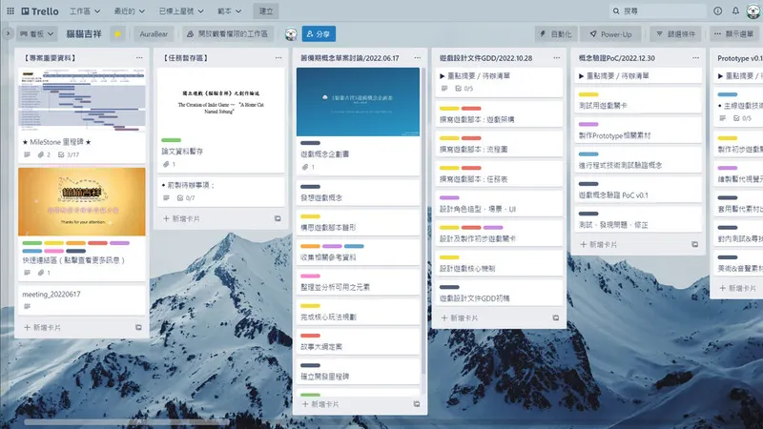763x429 pixels.
Task: Open the orange 貓貓吉祥 cover thumbnail
Action: [82, 202]
